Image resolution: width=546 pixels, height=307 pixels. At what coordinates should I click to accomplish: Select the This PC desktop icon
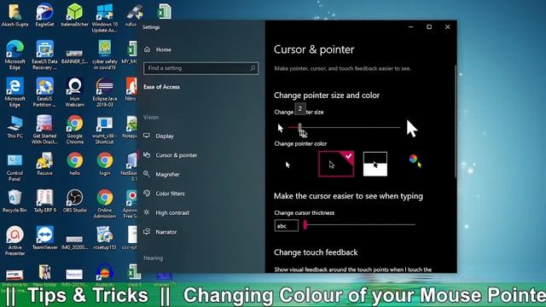(15, 127)
